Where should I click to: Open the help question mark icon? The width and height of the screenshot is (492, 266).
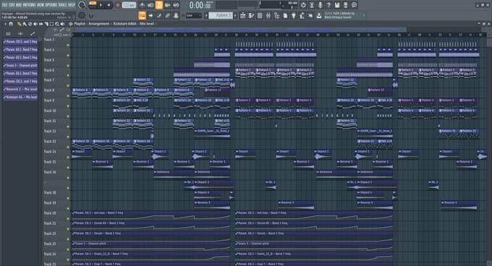[328, 5]
